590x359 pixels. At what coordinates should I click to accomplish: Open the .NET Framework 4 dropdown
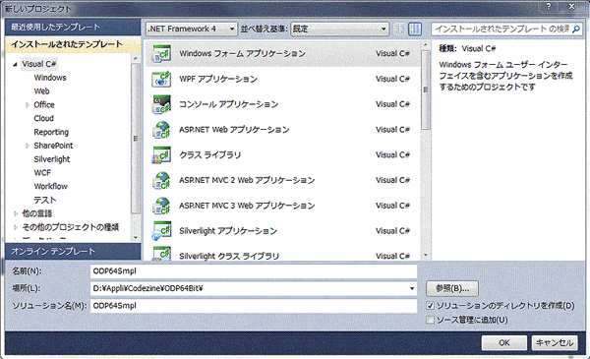(x=192, y=29)
